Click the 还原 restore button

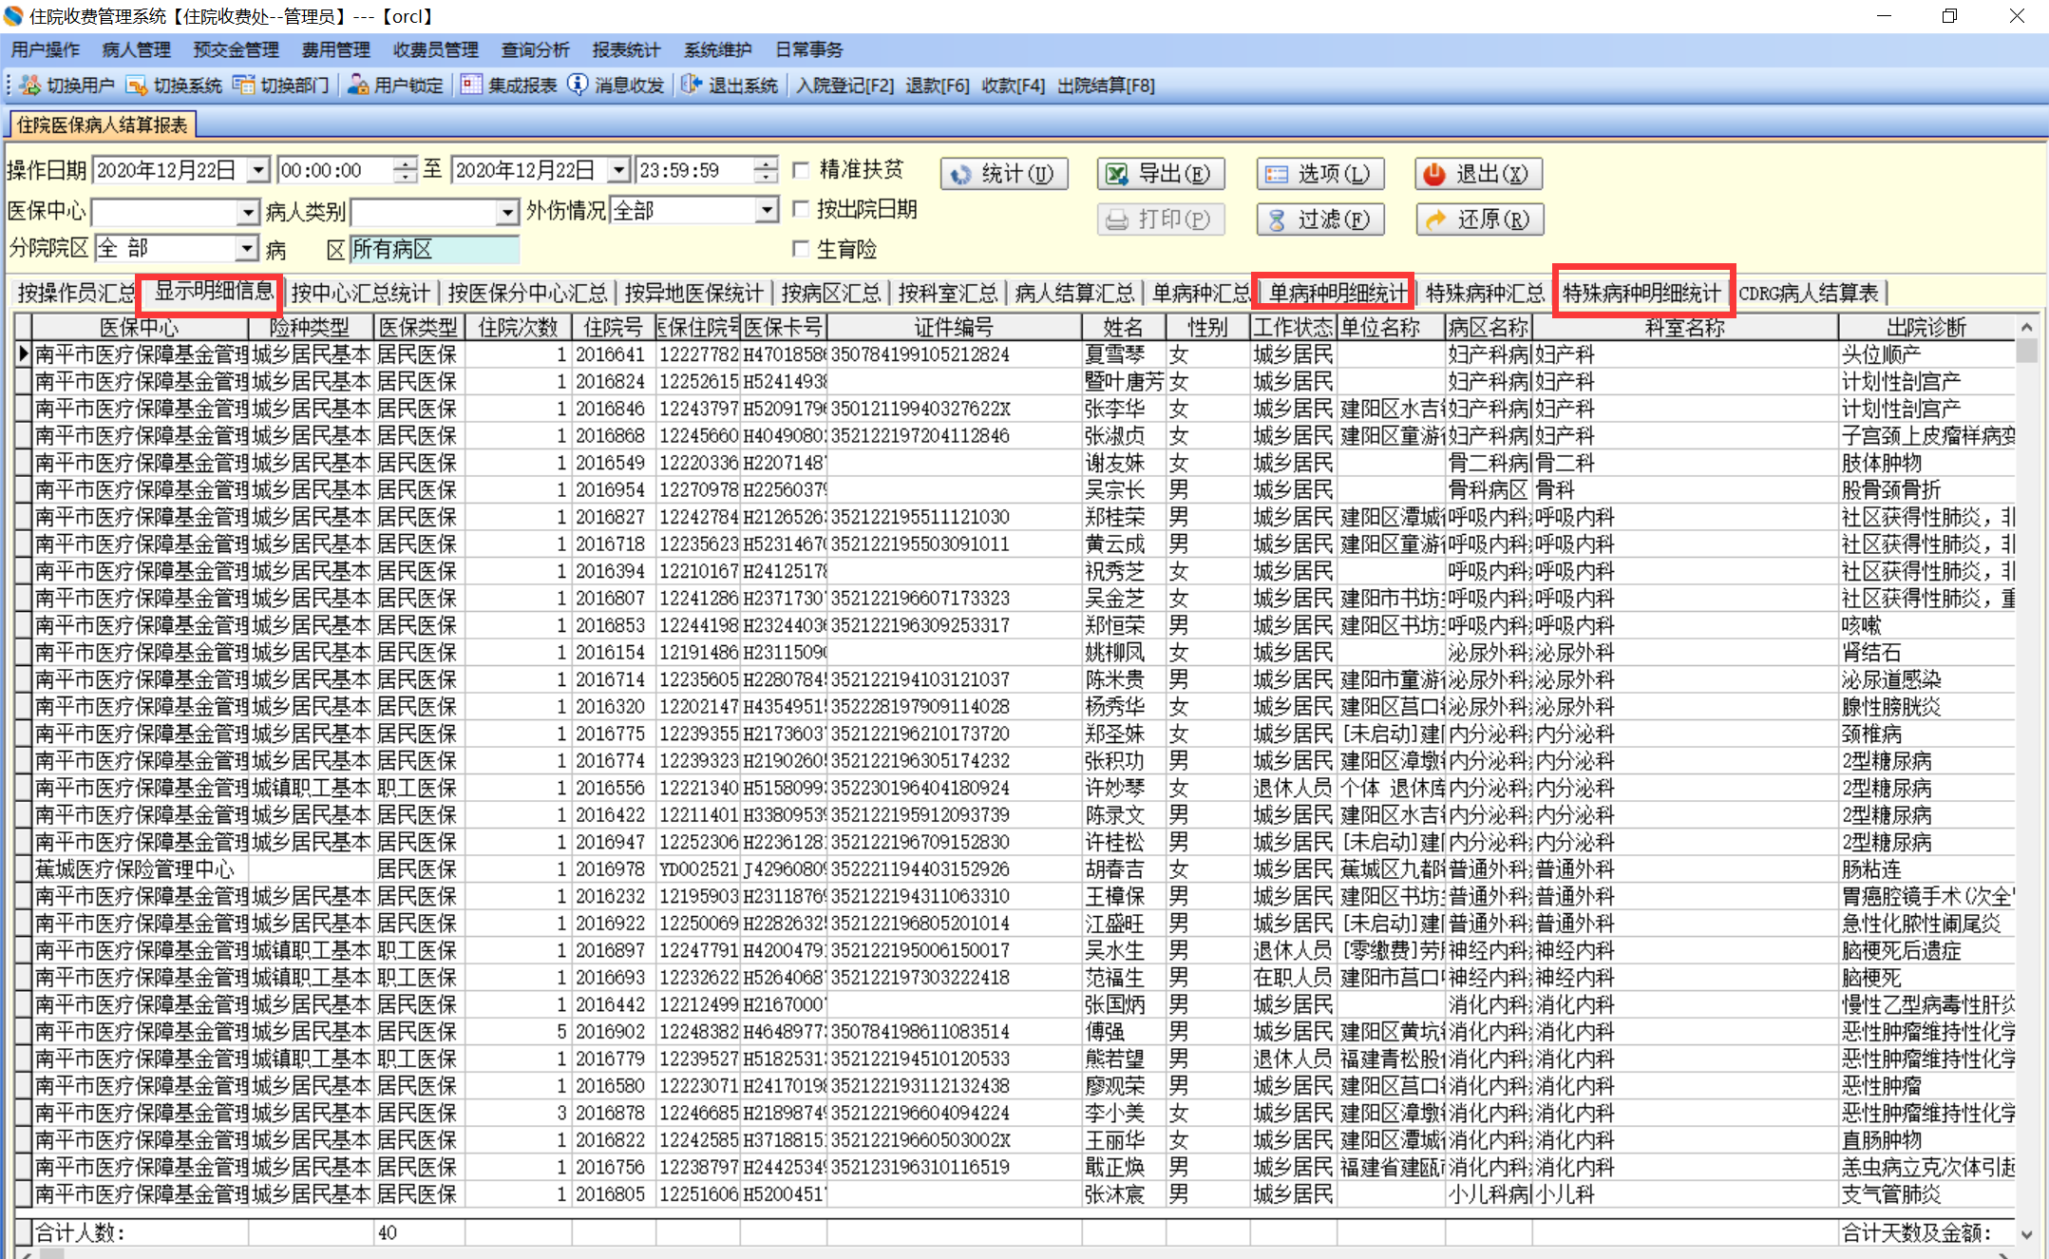(1478, 219)
